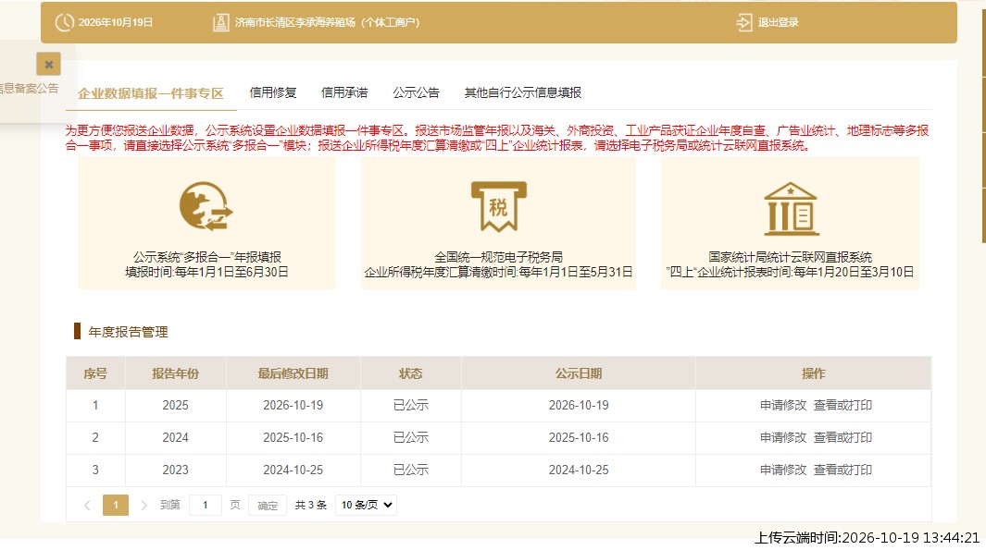Screen dimensions: 986x550
Task: Click 查看或打印 for the 2023 report
Action: point(842,470)
